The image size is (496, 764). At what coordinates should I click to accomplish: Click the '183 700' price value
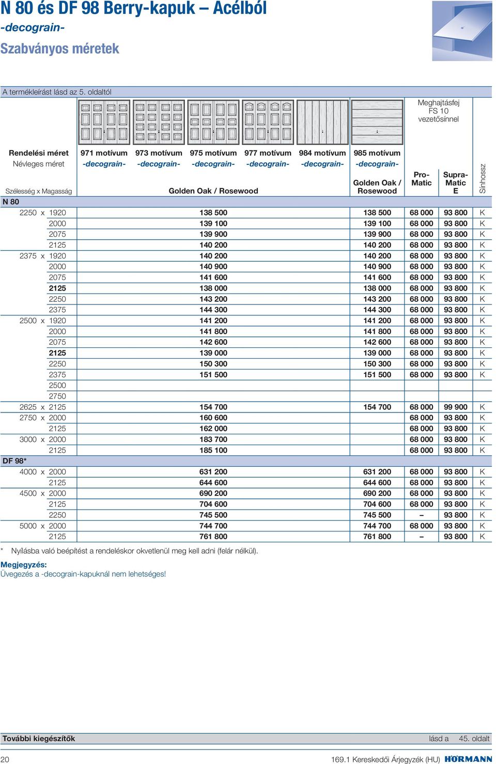click(213, 439)
